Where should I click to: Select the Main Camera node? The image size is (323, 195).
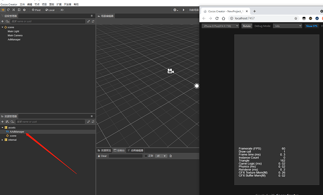pyautogui.click(x=15, y=36)
